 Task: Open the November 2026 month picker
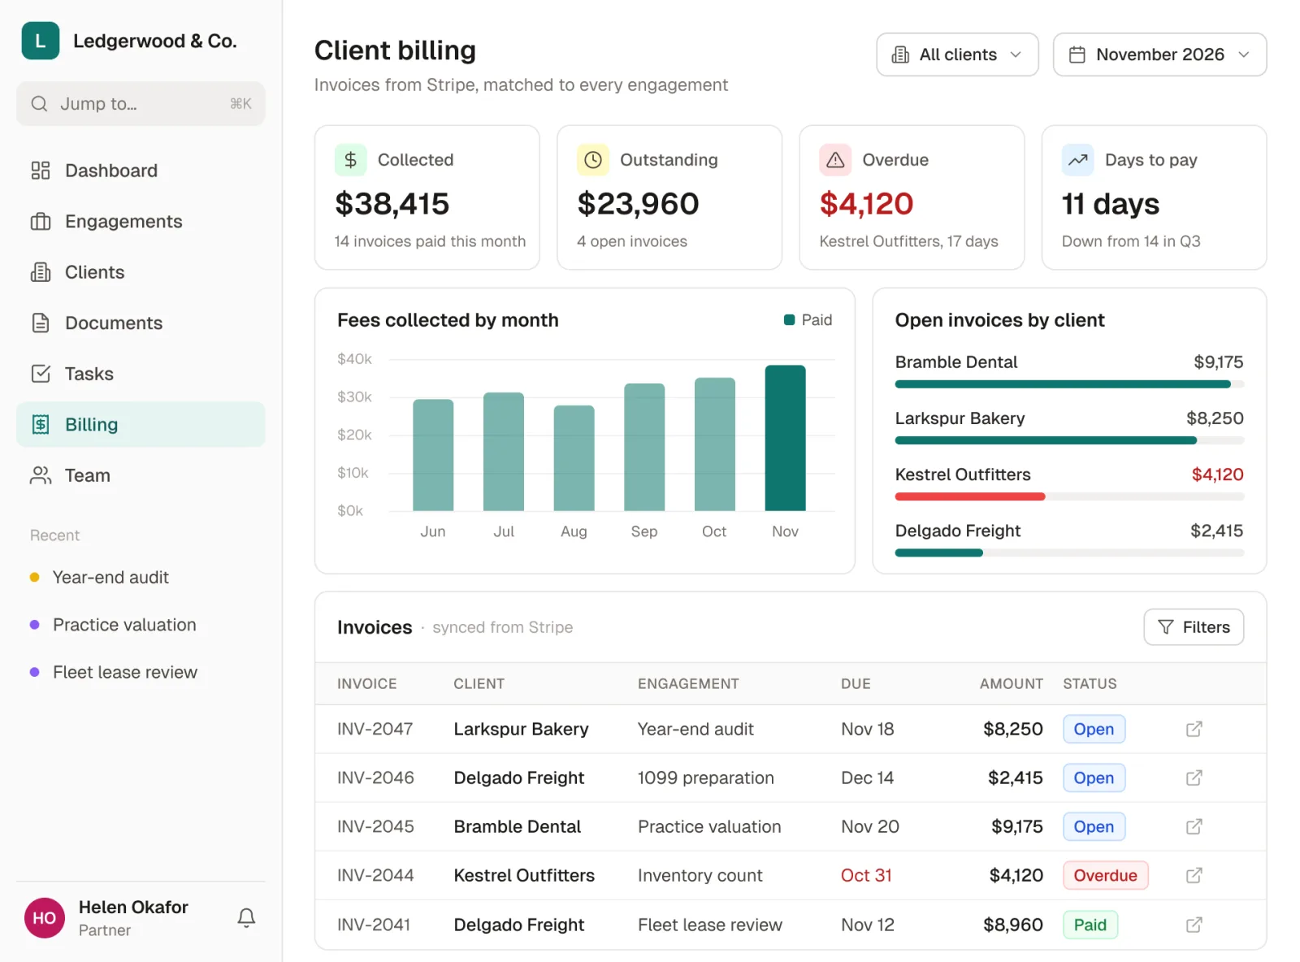click(1159, 54)
